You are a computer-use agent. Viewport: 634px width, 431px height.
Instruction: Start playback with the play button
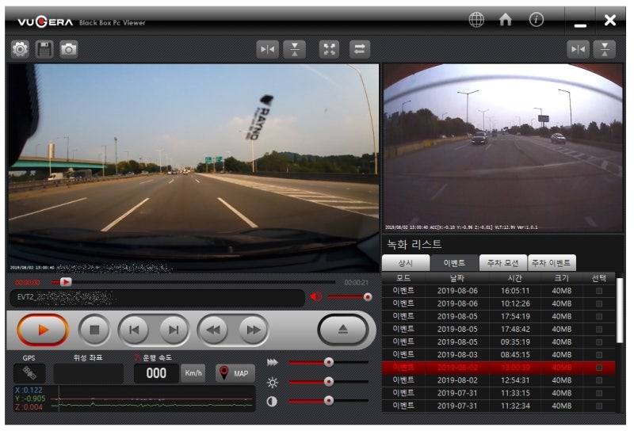43,330
